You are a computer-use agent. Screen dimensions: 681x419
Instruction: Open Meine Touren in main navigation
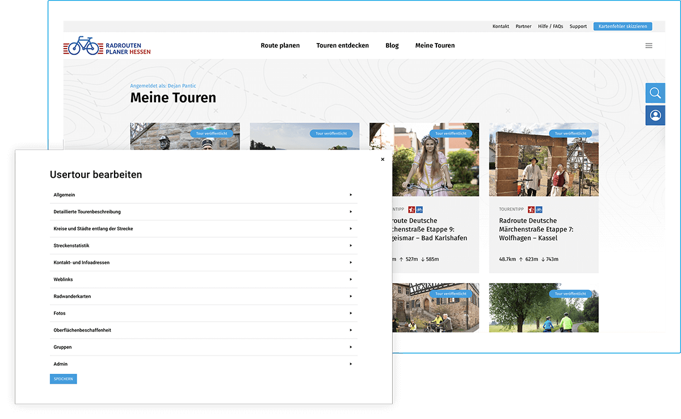point(435,45)
